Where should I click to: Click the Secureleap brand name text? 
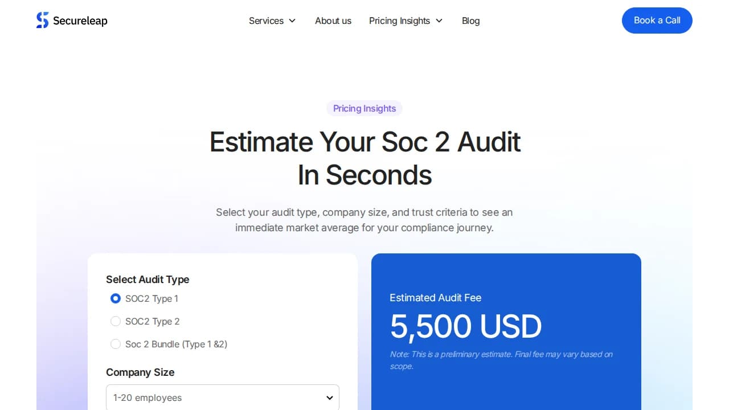pos(80,20)
